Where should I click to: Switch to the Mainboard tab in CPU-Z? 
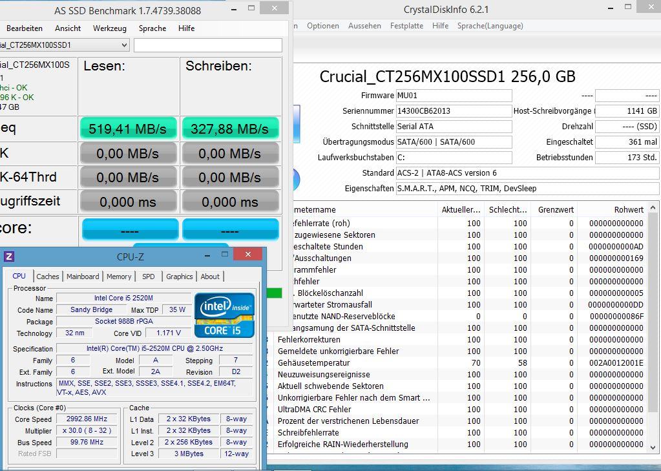(83, 277)
